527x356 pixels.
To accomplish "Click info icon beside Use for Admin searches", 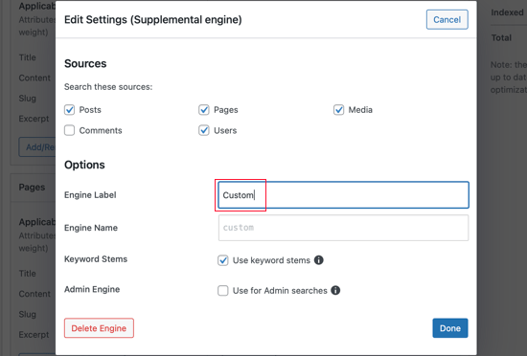I will (335, 290).
